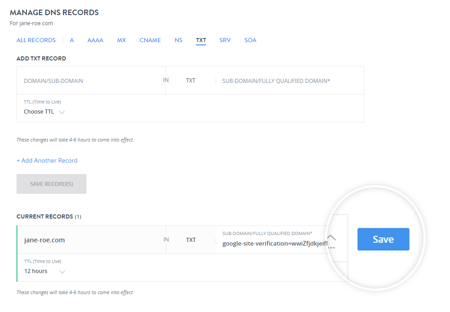Collapse the current record's up chevron
Image resolution: width=450 pixels, height=312 pixels.
coord(331,237)
